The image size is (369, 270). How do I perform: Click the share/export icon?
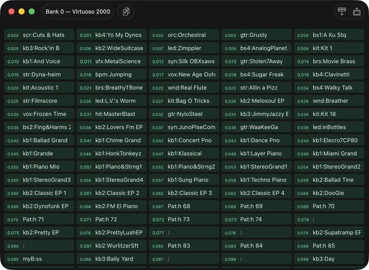(357, 12)
